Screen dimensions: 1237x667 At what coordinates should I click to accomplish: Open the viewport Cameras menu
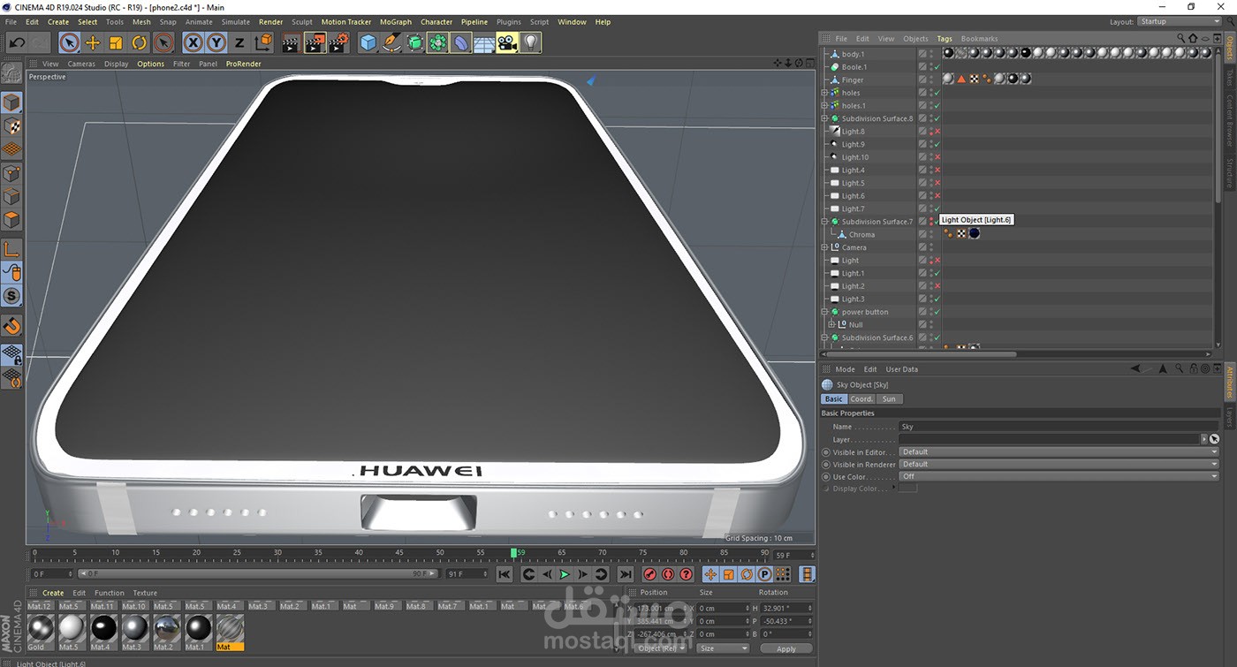point(81,64)
